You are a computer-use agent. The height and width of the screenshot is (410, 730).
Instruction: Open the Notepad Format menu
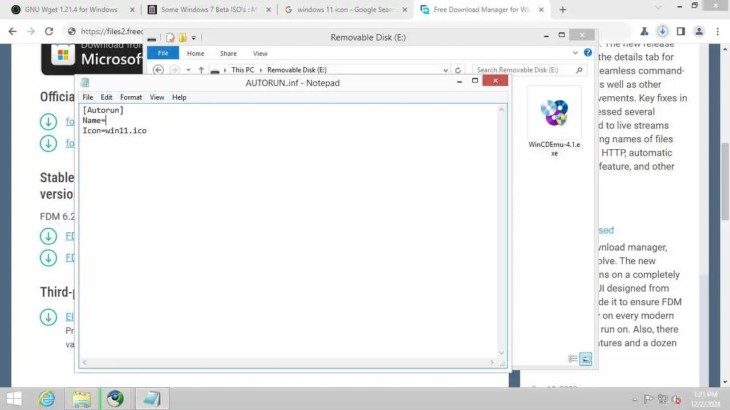tap(131, 97)
